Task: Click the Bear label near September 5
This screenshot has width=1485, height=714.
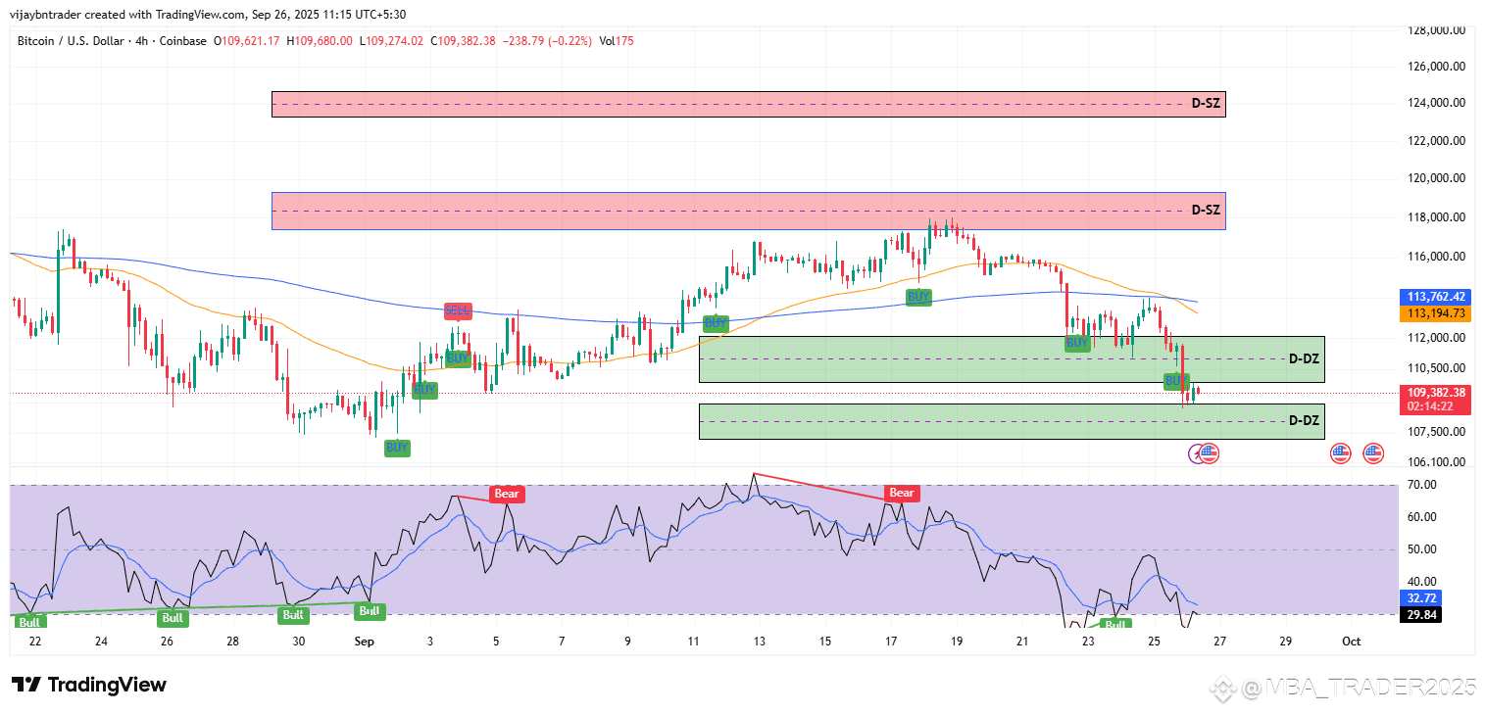Action: tap(507, 494)
